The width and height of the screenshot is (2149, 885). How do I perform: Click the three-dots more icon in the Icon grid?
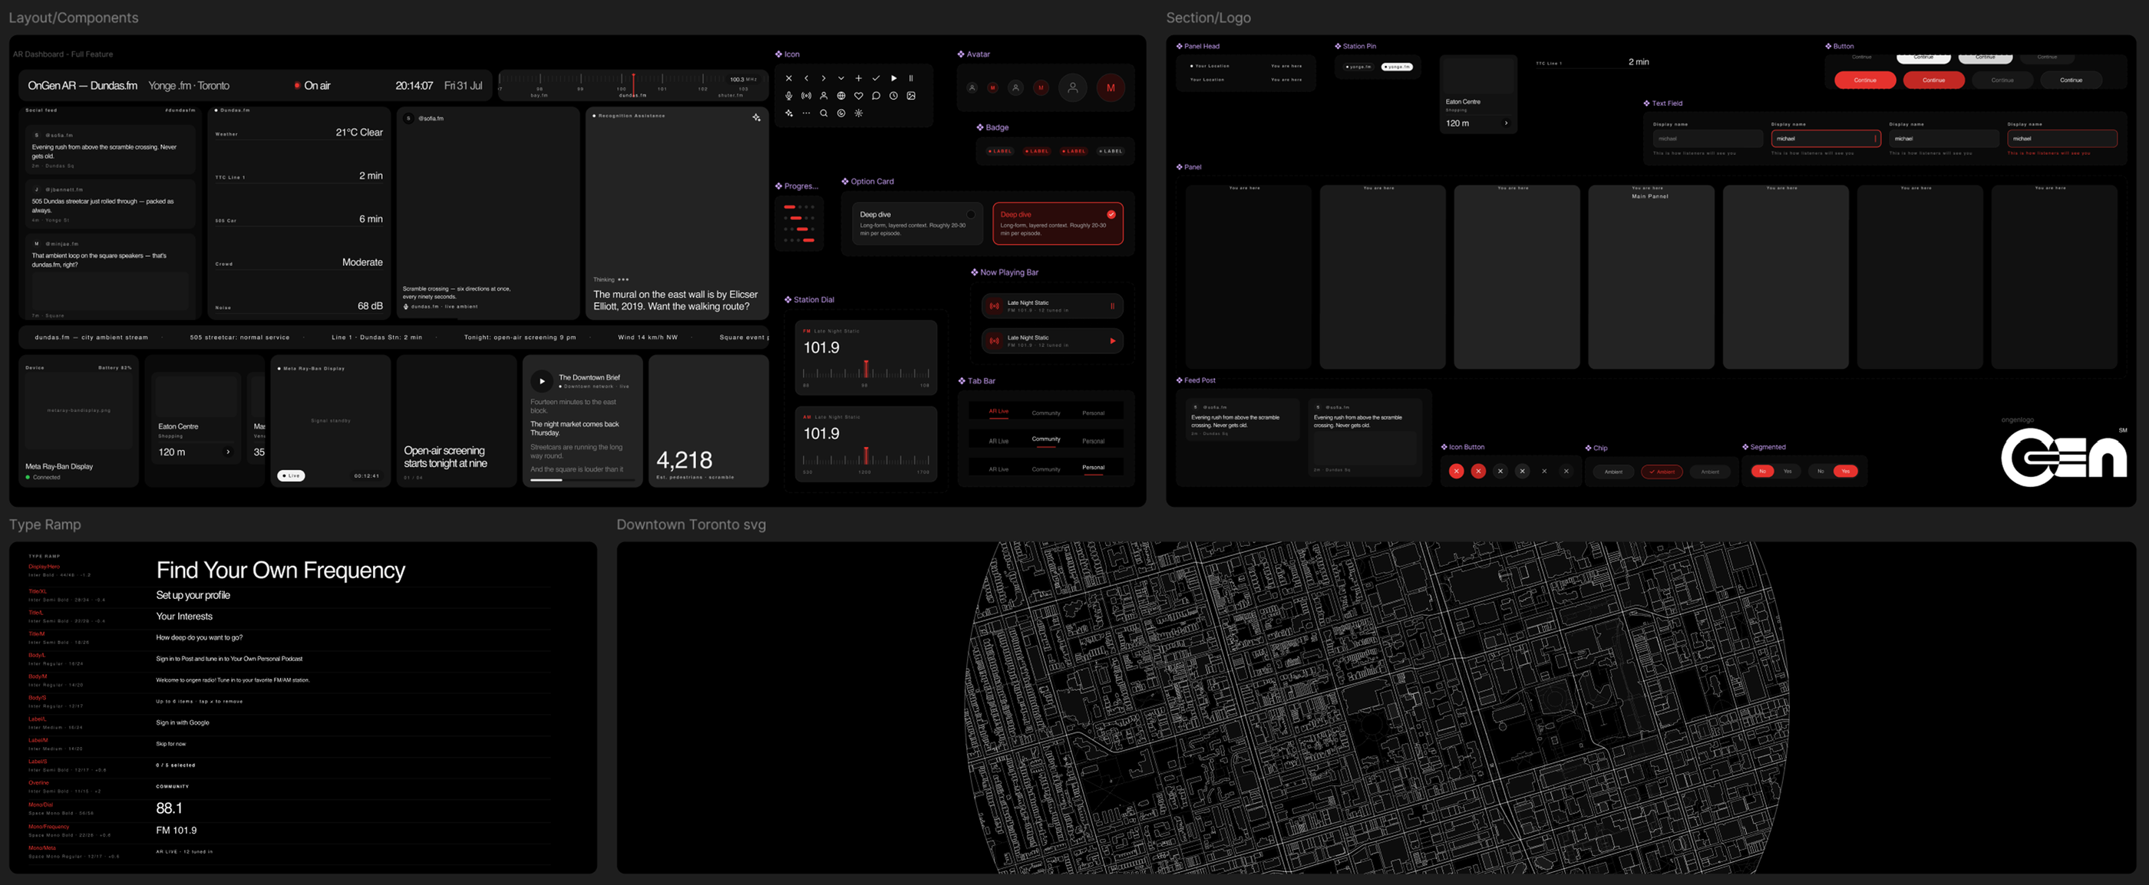(x=806, y=114)
